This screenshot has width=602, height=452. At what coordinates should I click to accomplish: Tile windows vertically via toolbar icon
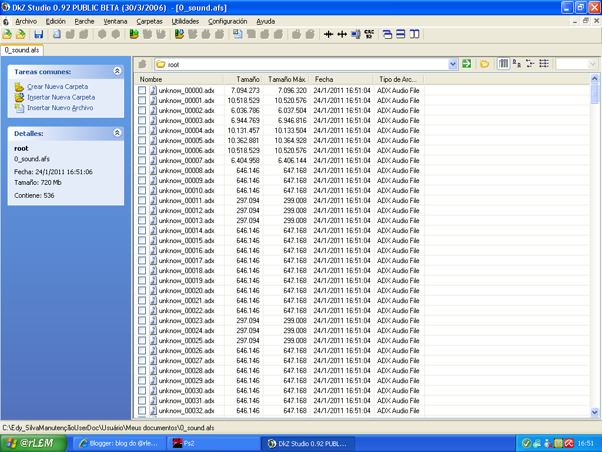point(414,34)
